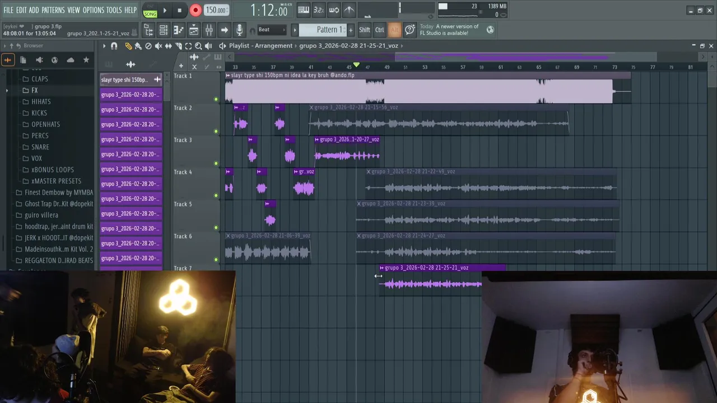Viewport: 717px width, 403px height.
Task: Click the tree-shaped view icon in top toolbar
Action: coord(148,30)
